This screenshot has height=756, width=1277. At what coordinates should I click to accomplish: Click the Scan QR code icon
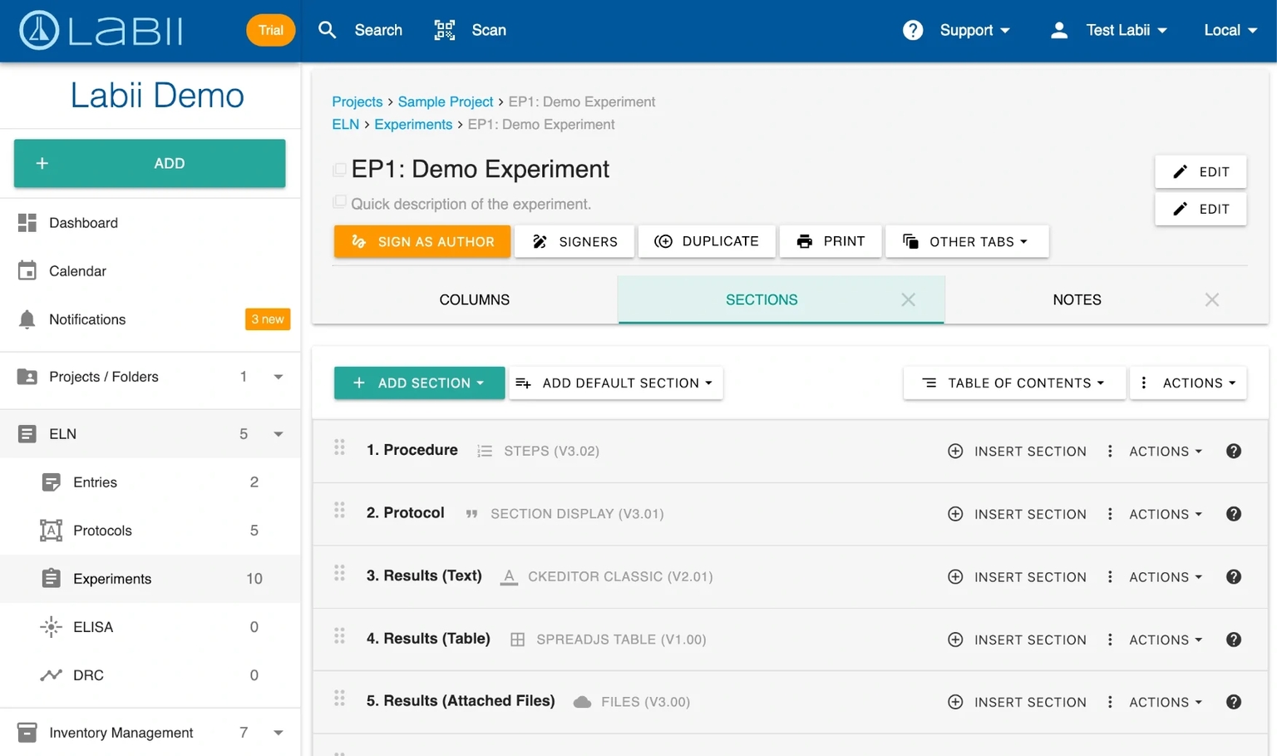pos(445,31)
